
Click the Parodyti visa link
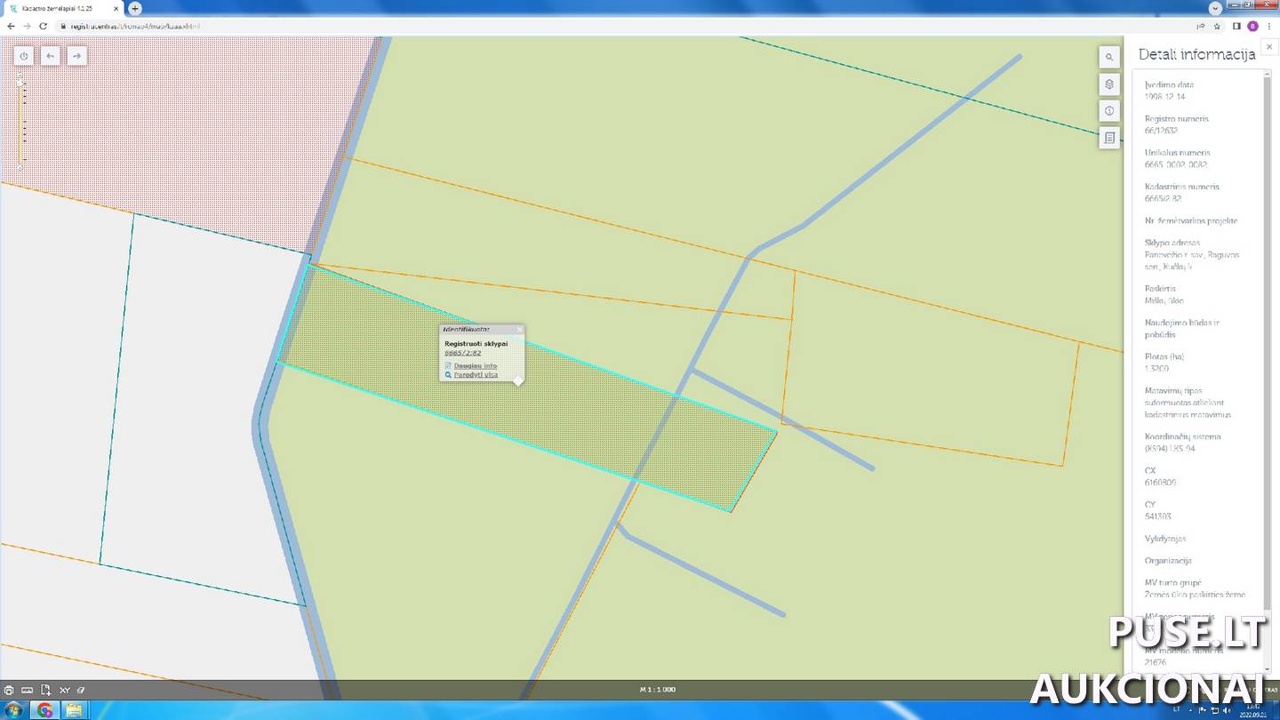click(x=476, y=374)
